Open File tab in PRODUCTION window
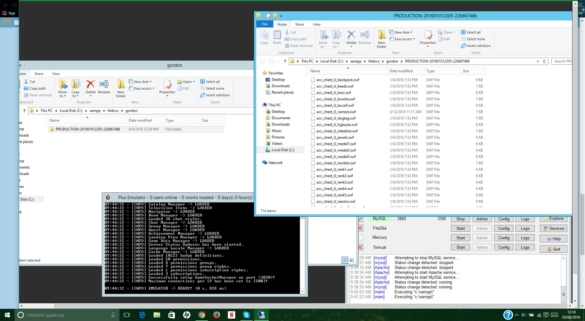The height and width of the screenshot is (321, 585). click(265, 24)
